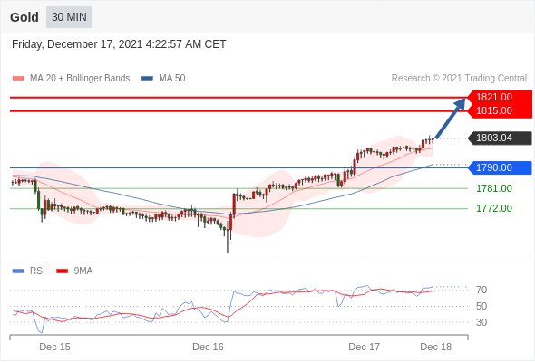Click the RSI 30 level label
535x362 pixels.
481,322
